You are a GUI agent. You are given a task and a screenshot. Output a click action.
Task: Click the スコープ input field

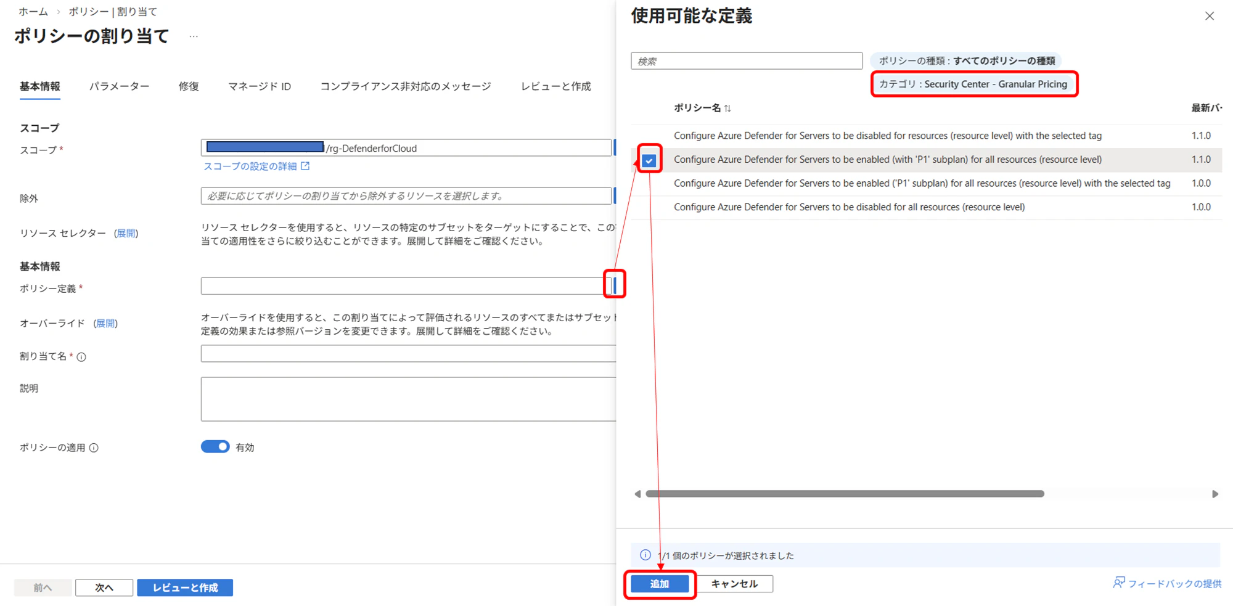point(406,147)
